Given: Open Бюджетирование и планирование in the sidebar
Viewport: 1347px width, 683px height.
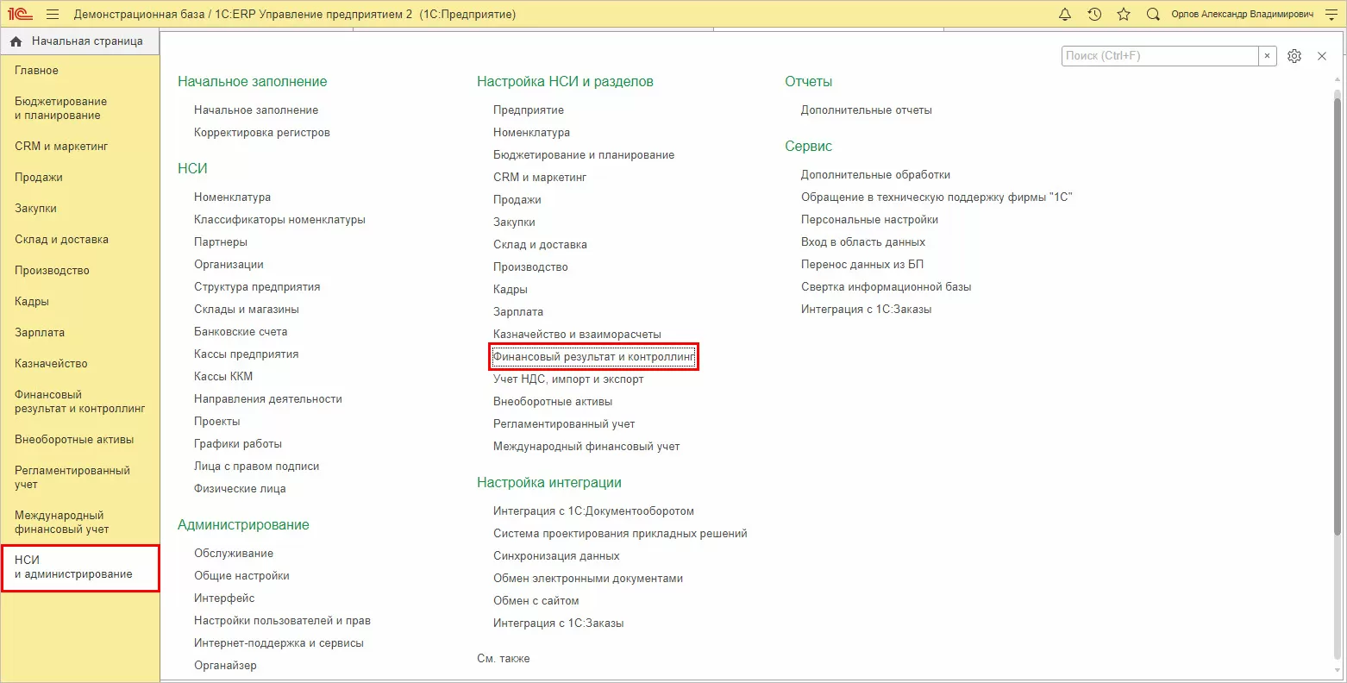Looking at the screenshot, I should tap(61, 109).
